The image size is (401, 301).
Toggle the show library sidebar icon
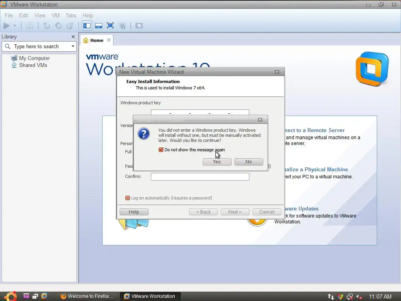(x=87, y=25)
